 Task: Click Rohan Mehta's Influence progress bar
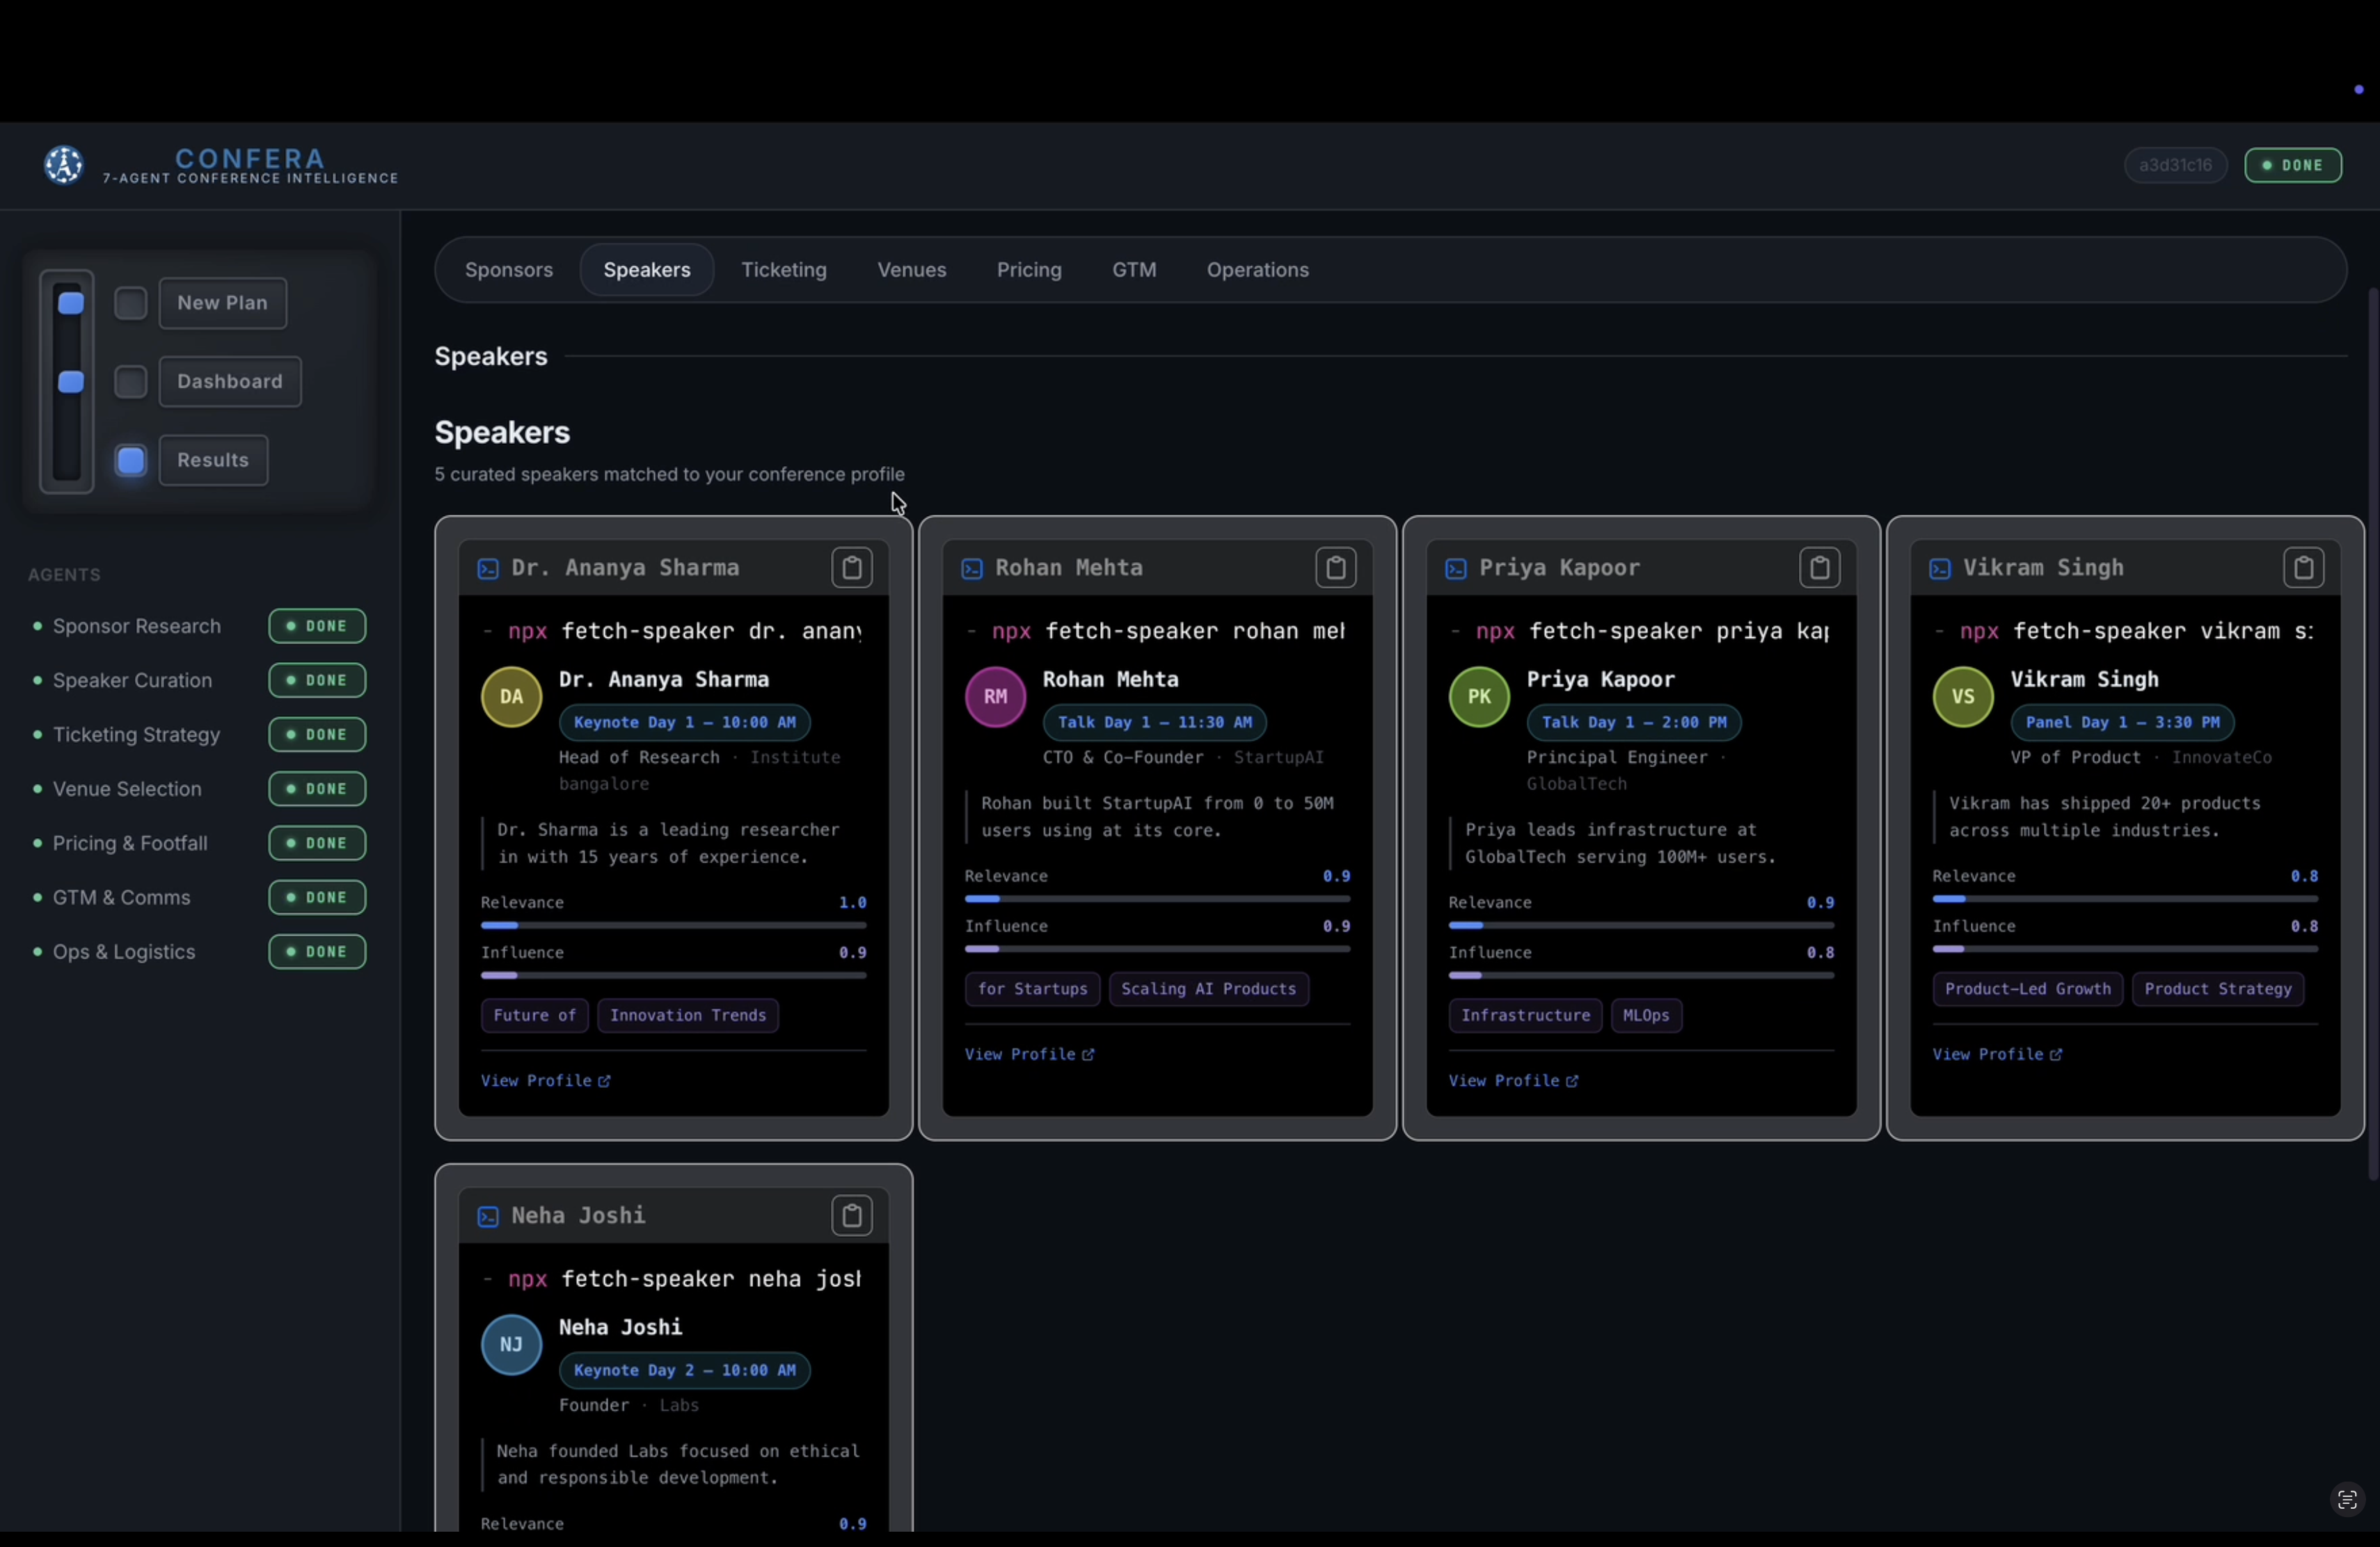point(1157,948)
